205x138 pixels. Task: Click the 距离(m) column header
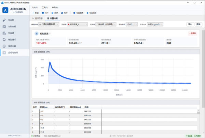(47, 107)
